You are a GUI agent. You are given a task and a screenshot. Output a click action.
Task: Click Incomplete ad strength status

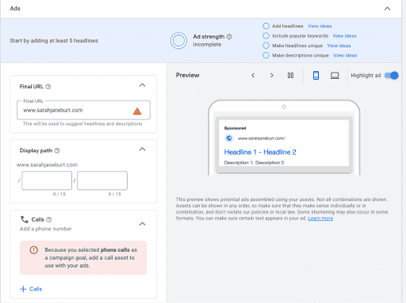(207, 45)
